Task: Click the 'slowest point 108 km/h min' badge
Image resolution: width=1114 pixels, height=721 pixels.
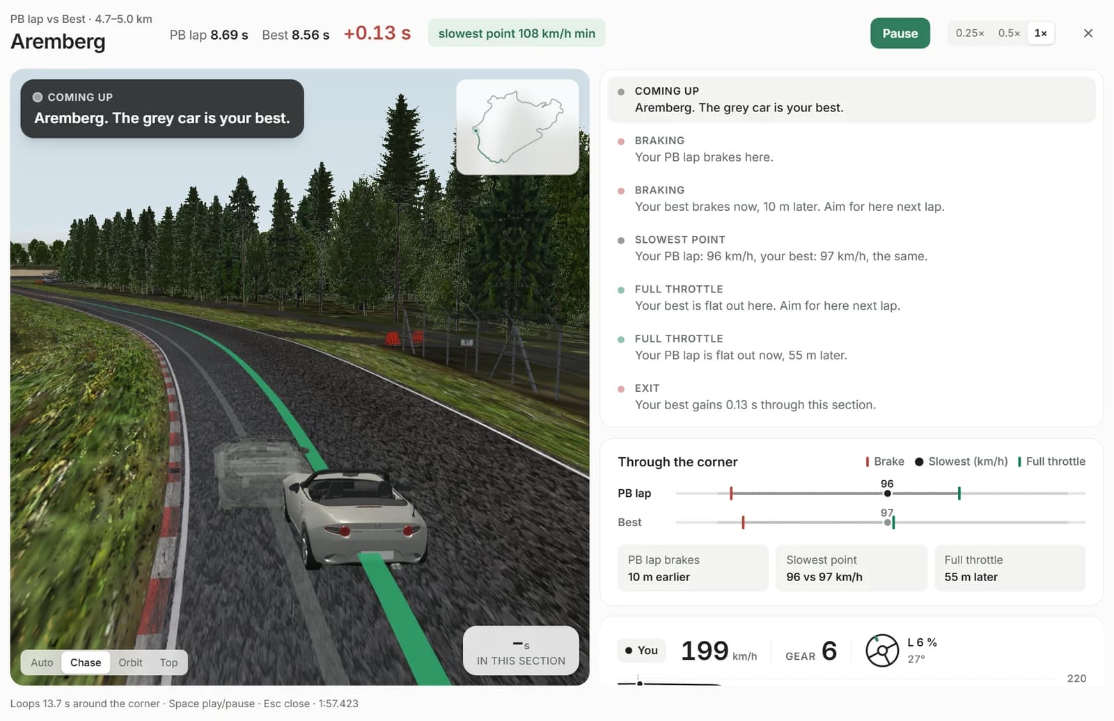Action: (x=517, y=33)
